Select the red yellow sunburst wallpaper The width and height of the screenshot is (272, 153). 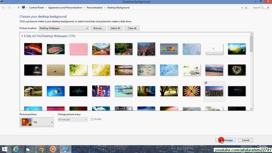[192, 91]
